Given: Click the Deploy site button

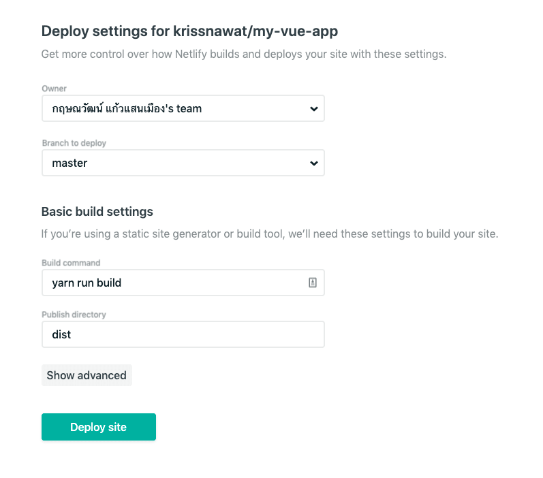Looking at the screenshot, I should [x=99, y=427].
